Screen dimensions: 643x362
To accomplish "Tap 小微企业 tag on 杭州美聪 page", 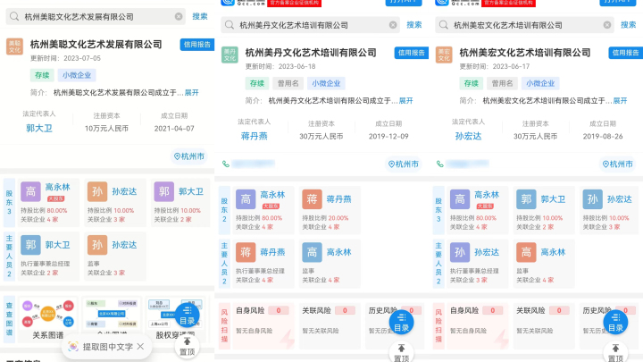I will tap(77, 75).
